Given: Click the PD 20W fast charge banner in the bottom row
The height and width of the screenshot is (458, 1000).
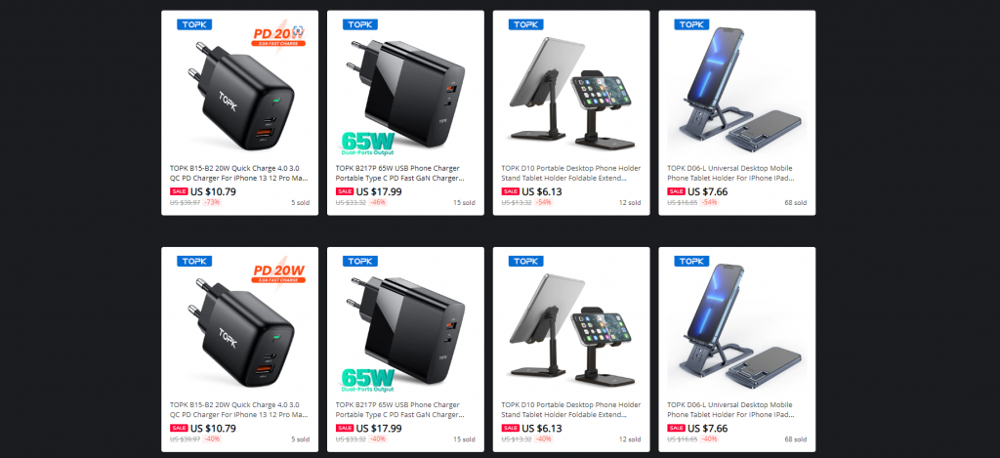Looking at the screenshot, I should 279,273.
